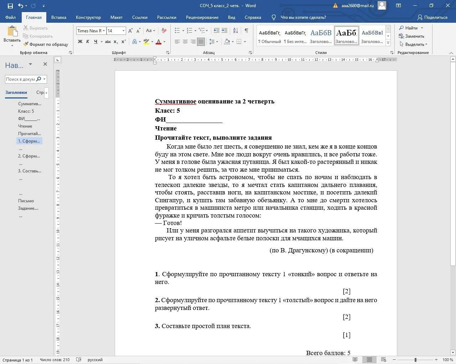
Task: Switch to web layout view icon
Action: click(x=383, y=360)
